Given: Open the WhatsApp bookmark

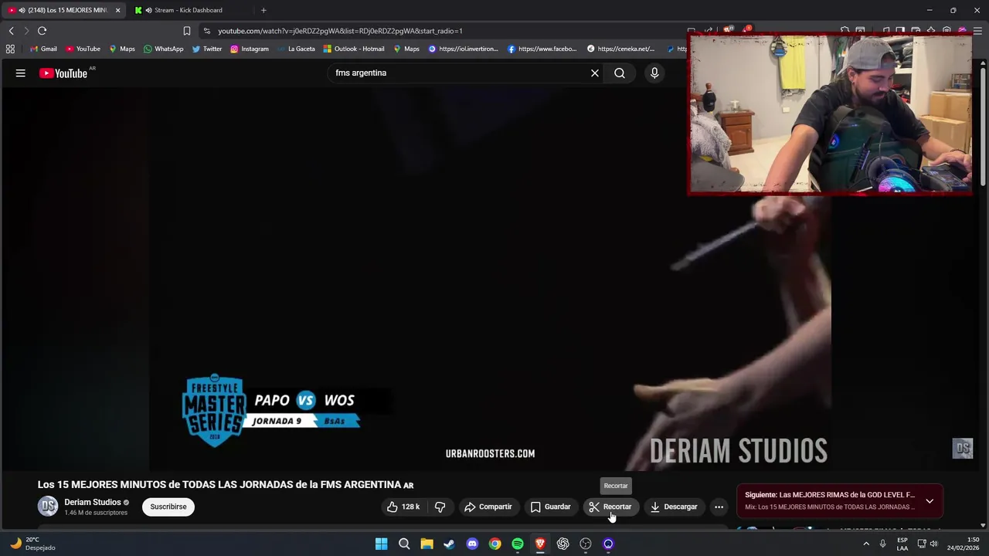Looking at the screenshot, I should [163, 49].
